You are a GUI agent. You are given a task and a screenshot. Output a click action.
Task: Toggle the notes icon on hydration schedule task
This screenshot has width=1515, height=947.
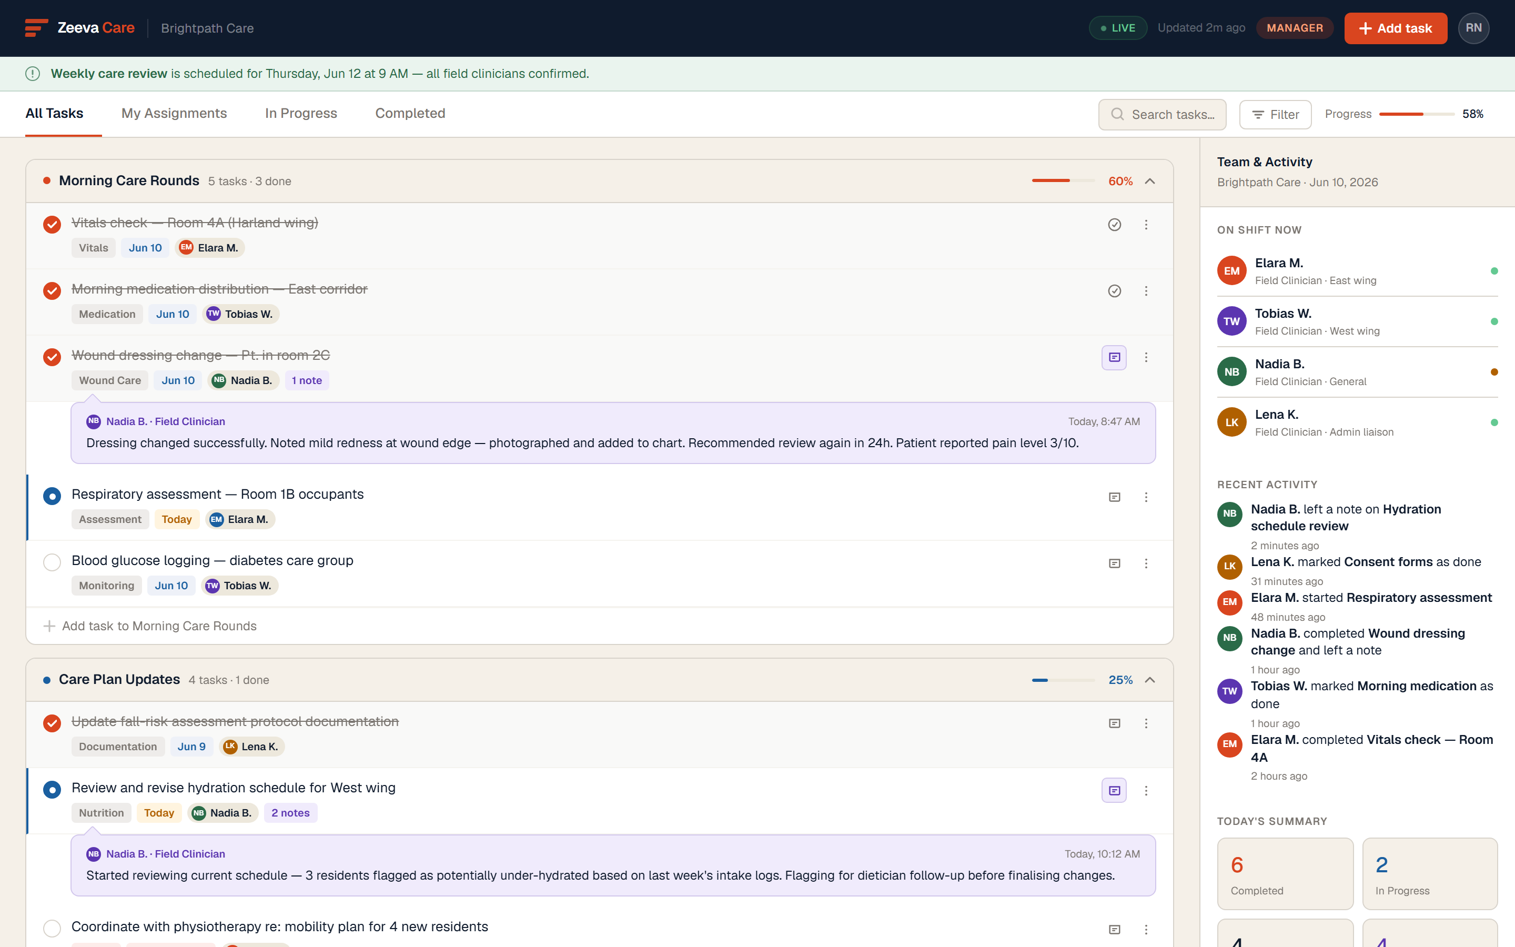[1114, 791]
